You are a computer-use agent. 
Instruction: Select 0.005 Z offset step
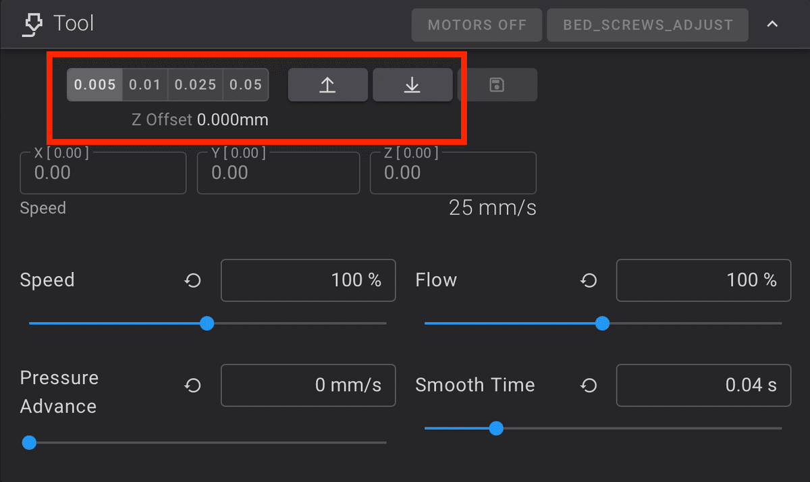[x=94, y=85]
